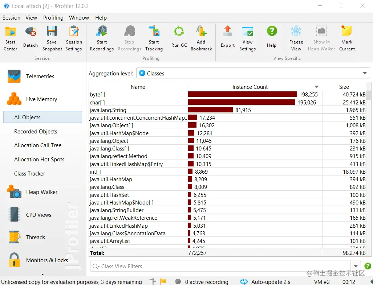Select Allocation Hot Spots view
Screen dimensions: 373x285
click(x=39, y=160)
